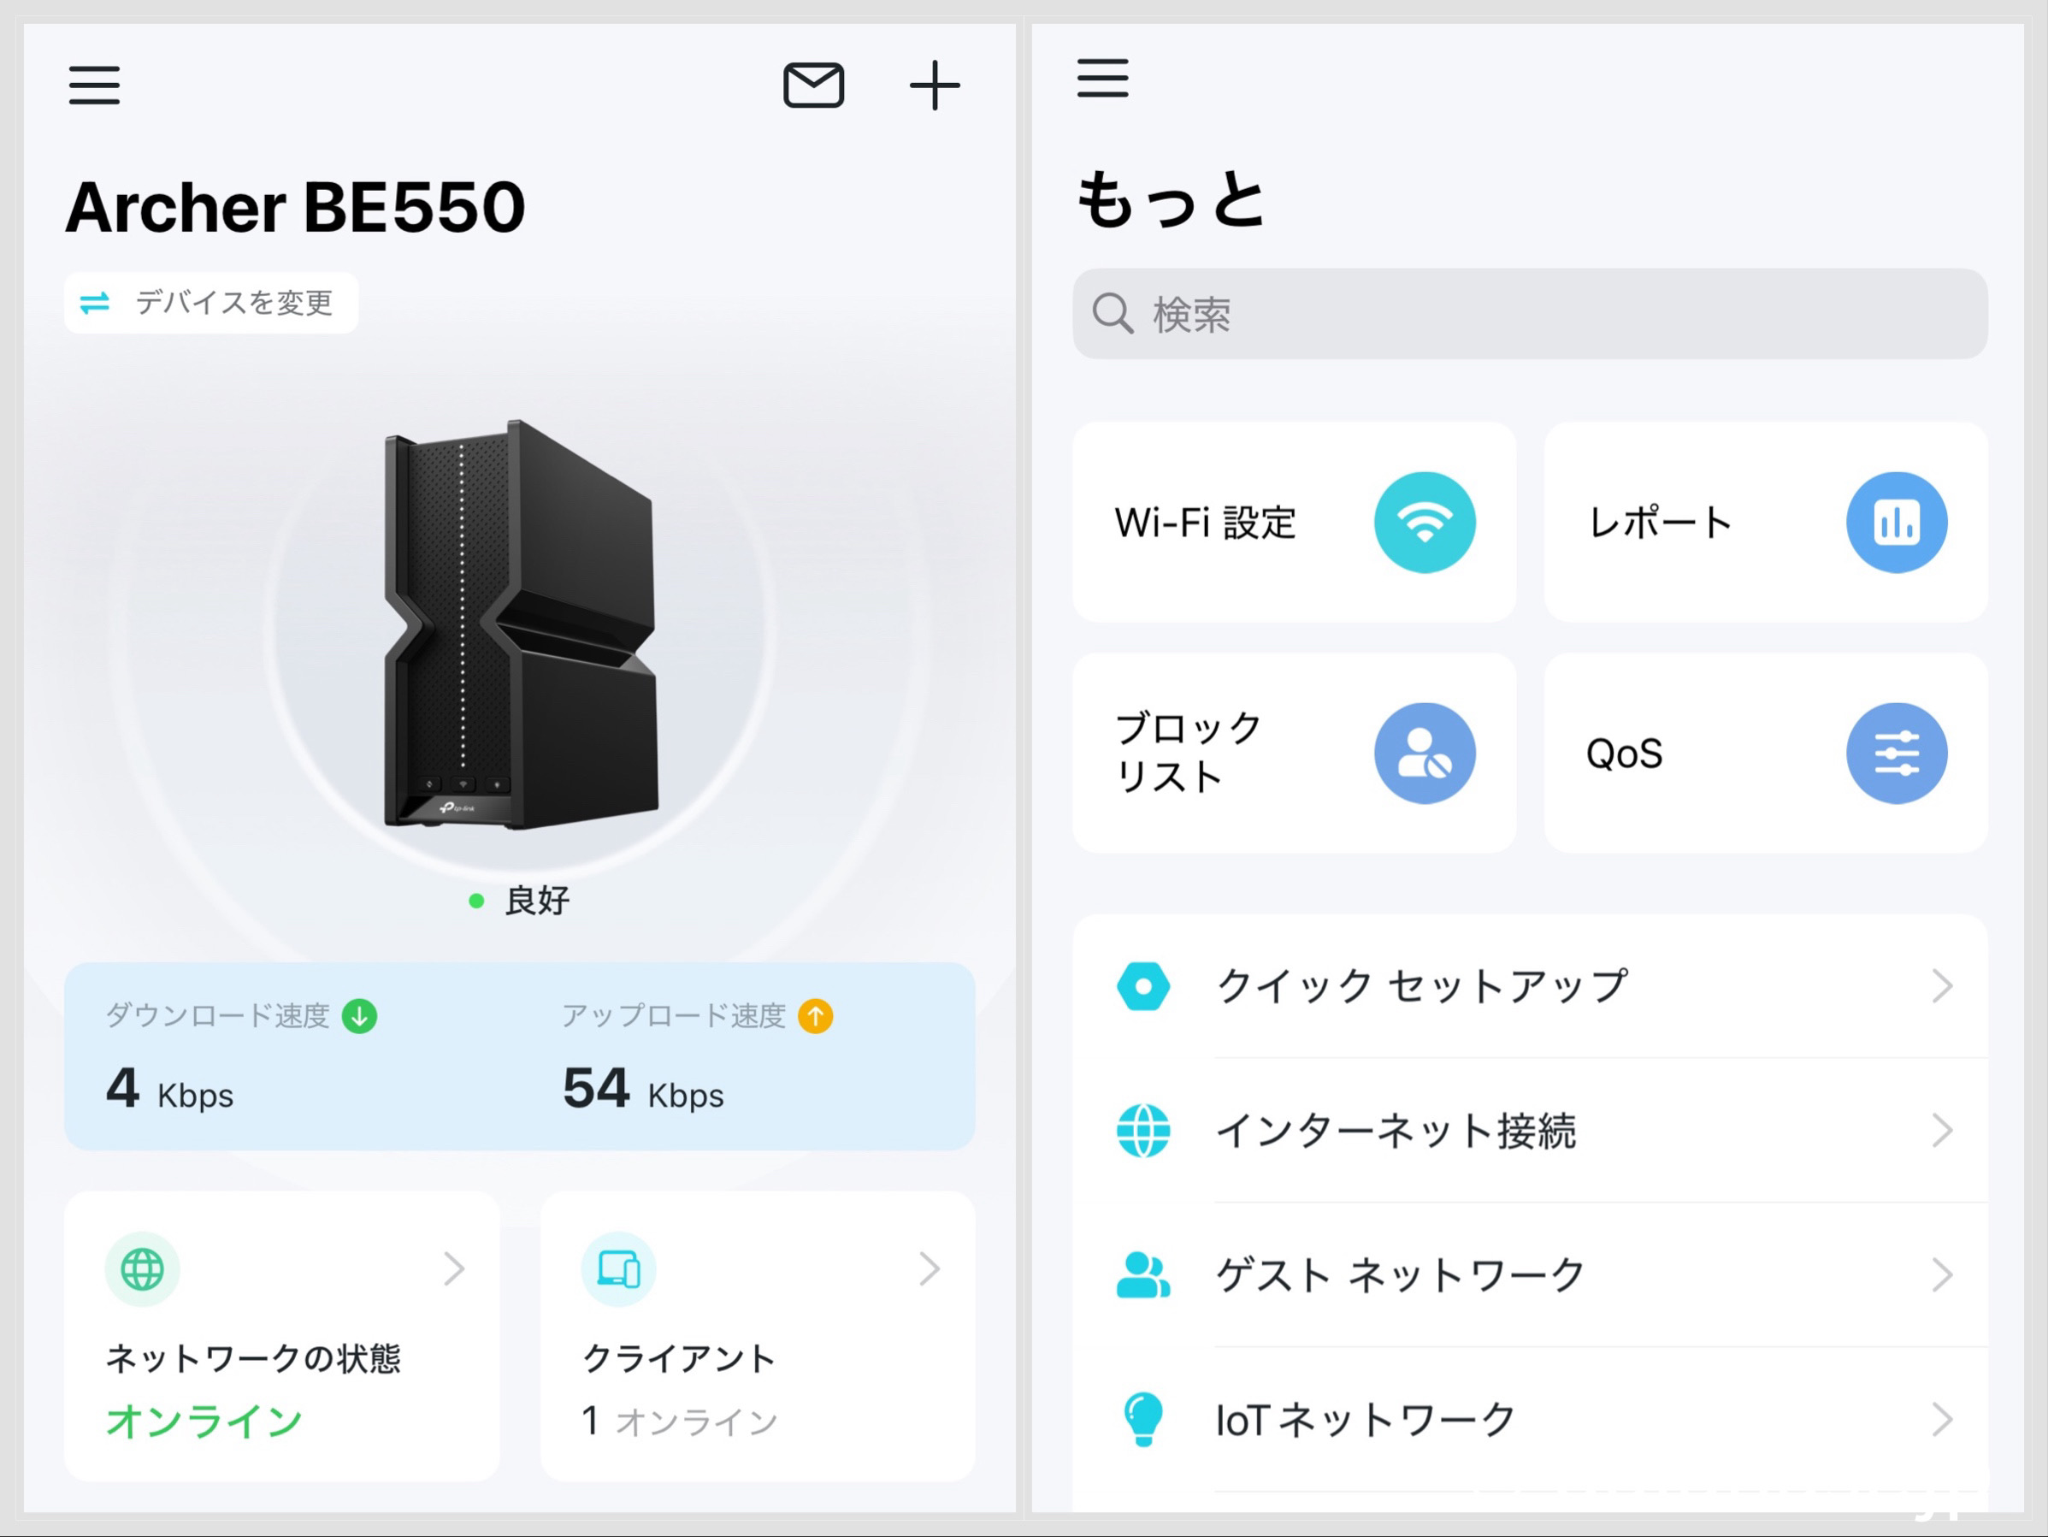Image resolution: width=2048 pixels, height=1537 pixels.
Task: Open IoT ネットワーク menu row
Action: (x=1530, y=1420)
